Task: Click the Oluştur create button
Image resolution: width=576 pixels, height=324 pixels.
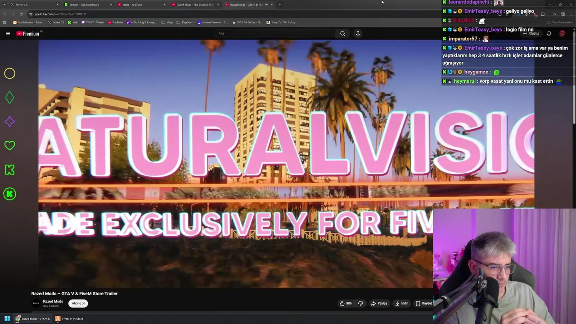Action: [x=531, y=33]
